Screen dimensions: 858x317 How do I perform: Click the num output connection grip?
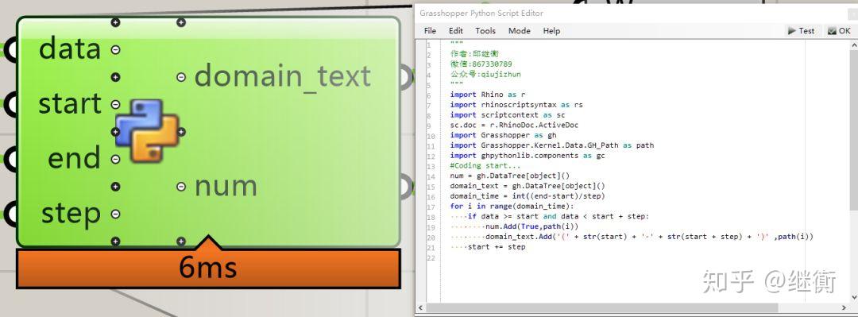[x=406, y=187]
